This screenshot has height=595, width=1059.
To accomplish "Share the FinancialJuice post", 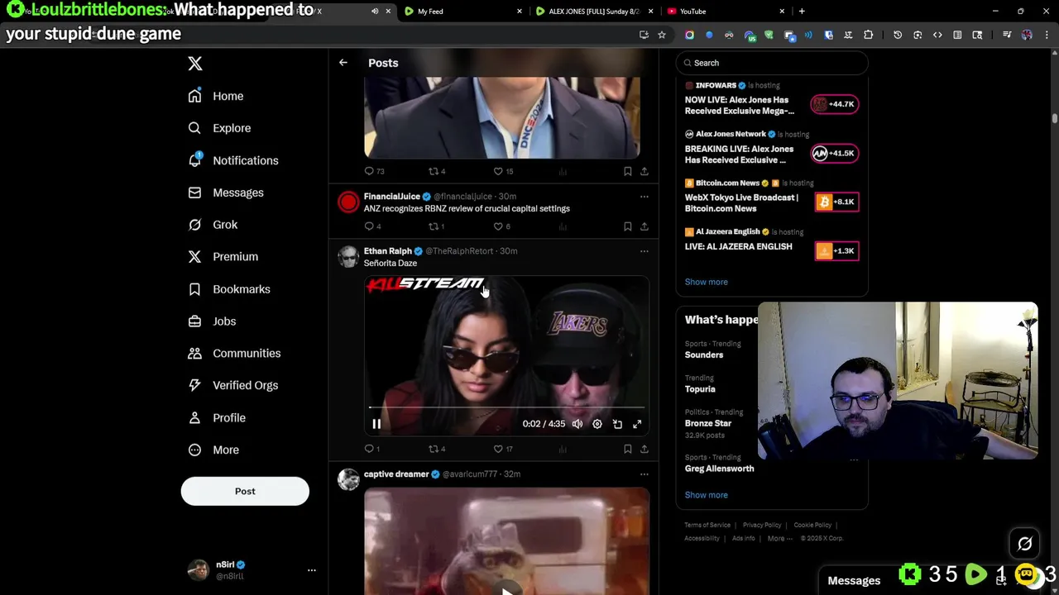I will tap(645, 226).
